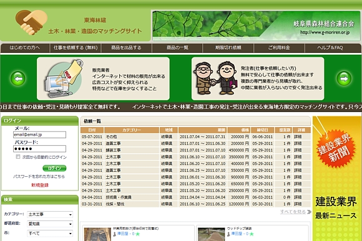
Task: Click the 提案数 column header
Action: [x=283, y=130]
